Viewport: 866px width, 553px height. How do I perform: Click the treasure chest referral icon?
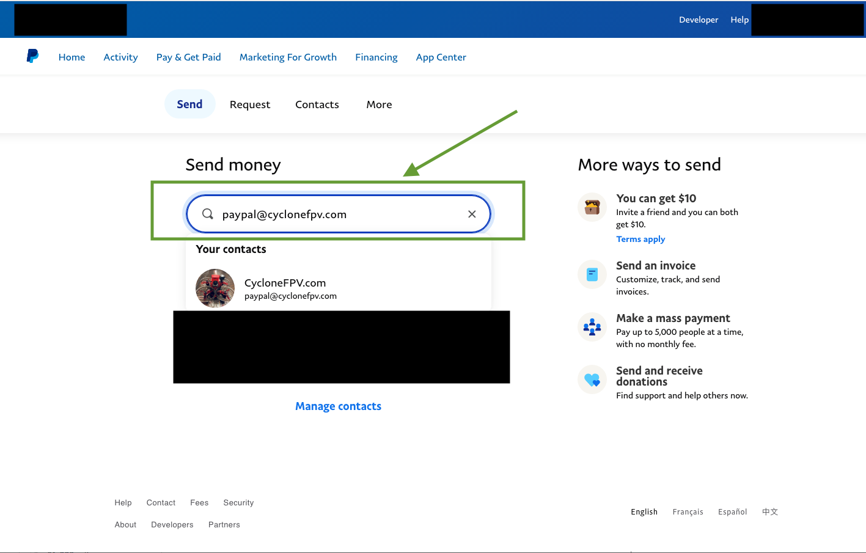(x=592, y=207)
